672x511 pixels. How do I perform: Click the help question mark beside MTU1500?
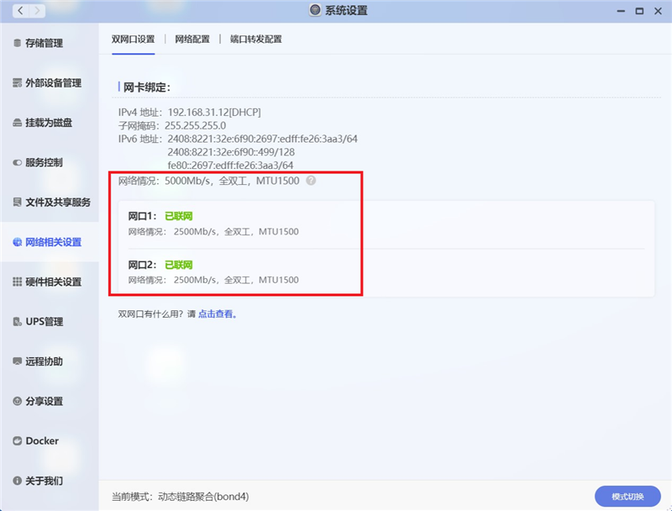point(311,181)
